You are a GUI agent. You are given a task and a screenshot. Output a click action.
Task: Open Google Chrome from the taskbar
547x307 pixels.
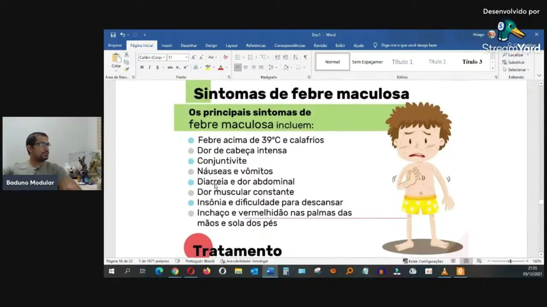[175, 271]
